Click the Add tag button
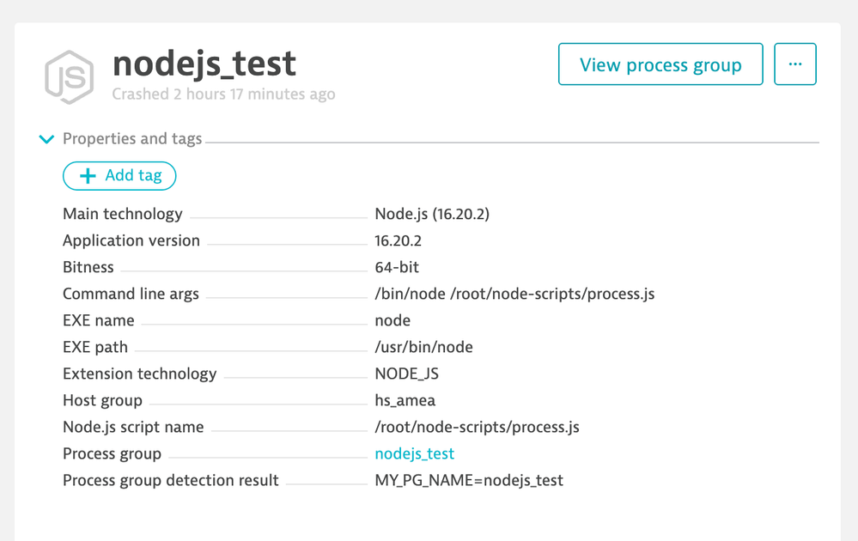This screenshot has height=541, width=858. pos(119,176)
